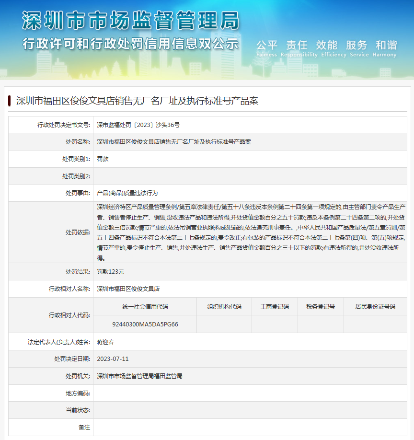Image resolution: width=414 pixels, height=440 pixels.
Task: Select party name 深圳市福田区俊俊文具店
Action: pos(128,289)
